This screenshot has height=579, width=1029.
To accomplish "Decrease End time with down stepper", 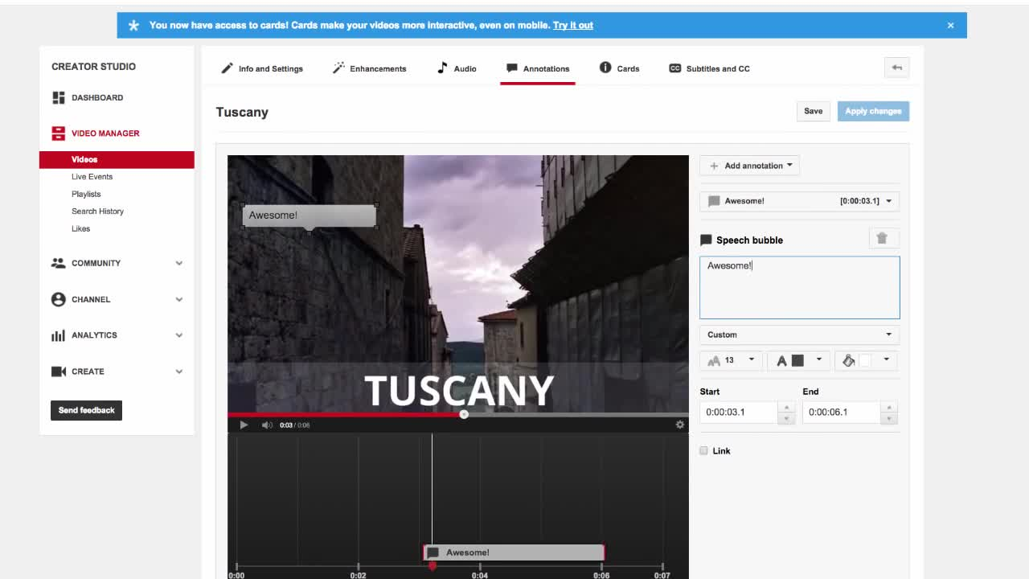I will pos(889,418).
